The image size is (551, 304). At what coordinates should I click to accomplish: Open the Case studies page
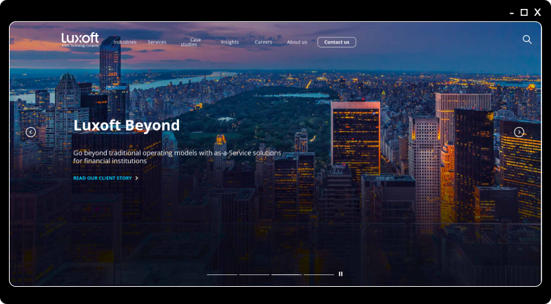click(x=190, y=42)
